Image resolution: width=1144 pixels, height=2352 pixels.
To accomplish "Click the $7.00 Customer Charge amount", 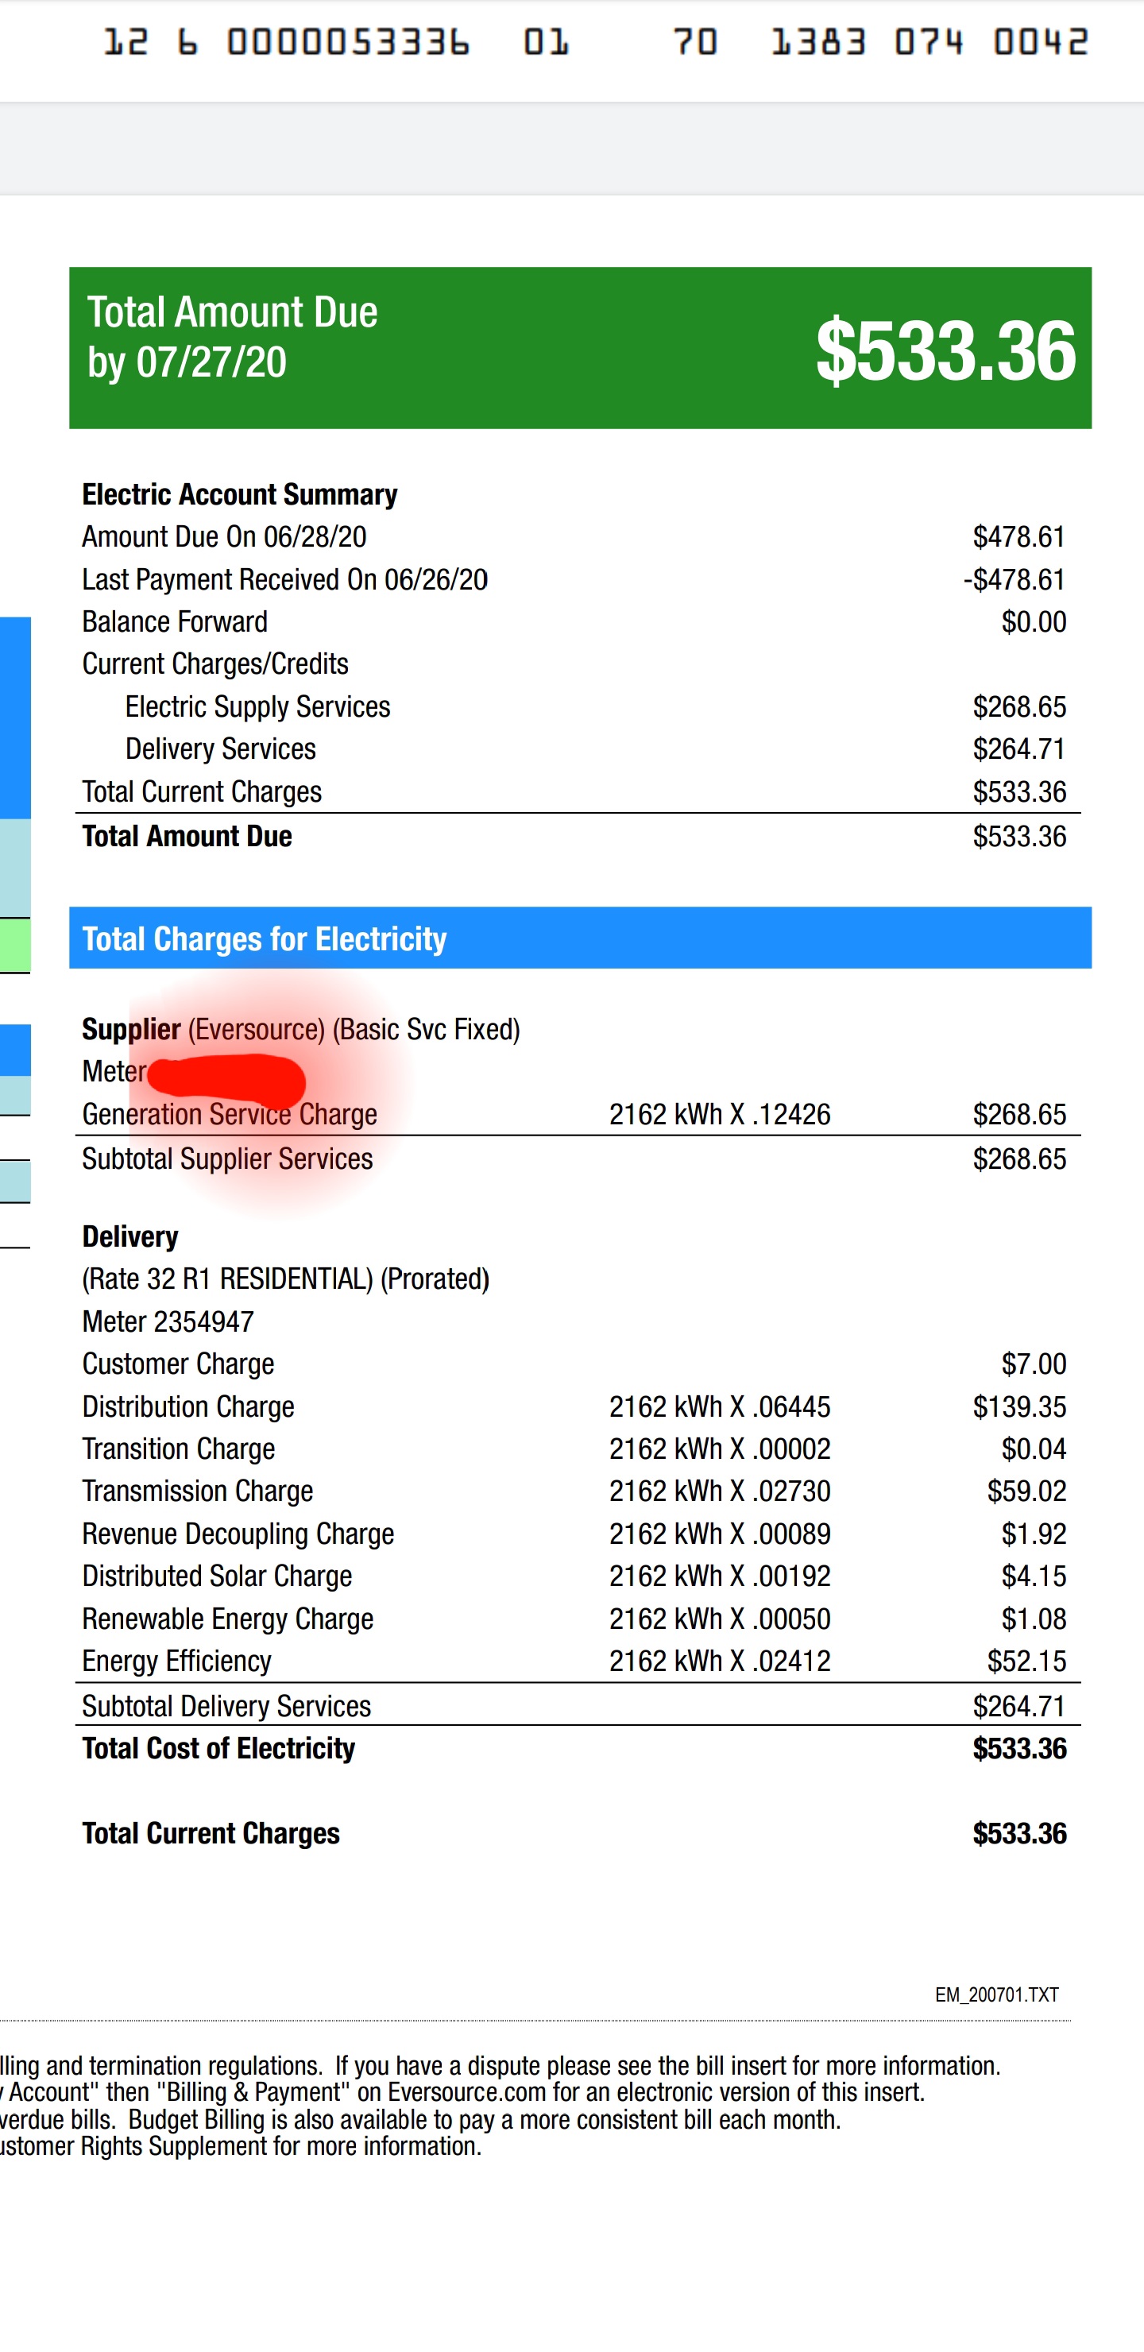I will coord(1034,1364).
